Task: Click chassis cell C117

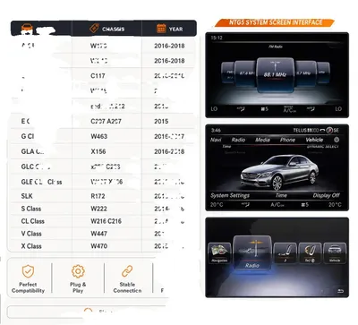Action: pyautogui.click(x=98, y=76)
